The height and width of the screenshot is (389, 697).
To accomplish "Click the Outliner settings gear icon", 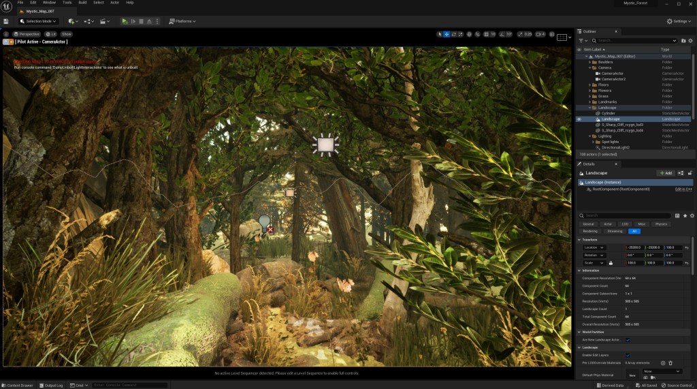I will [691, 41].
